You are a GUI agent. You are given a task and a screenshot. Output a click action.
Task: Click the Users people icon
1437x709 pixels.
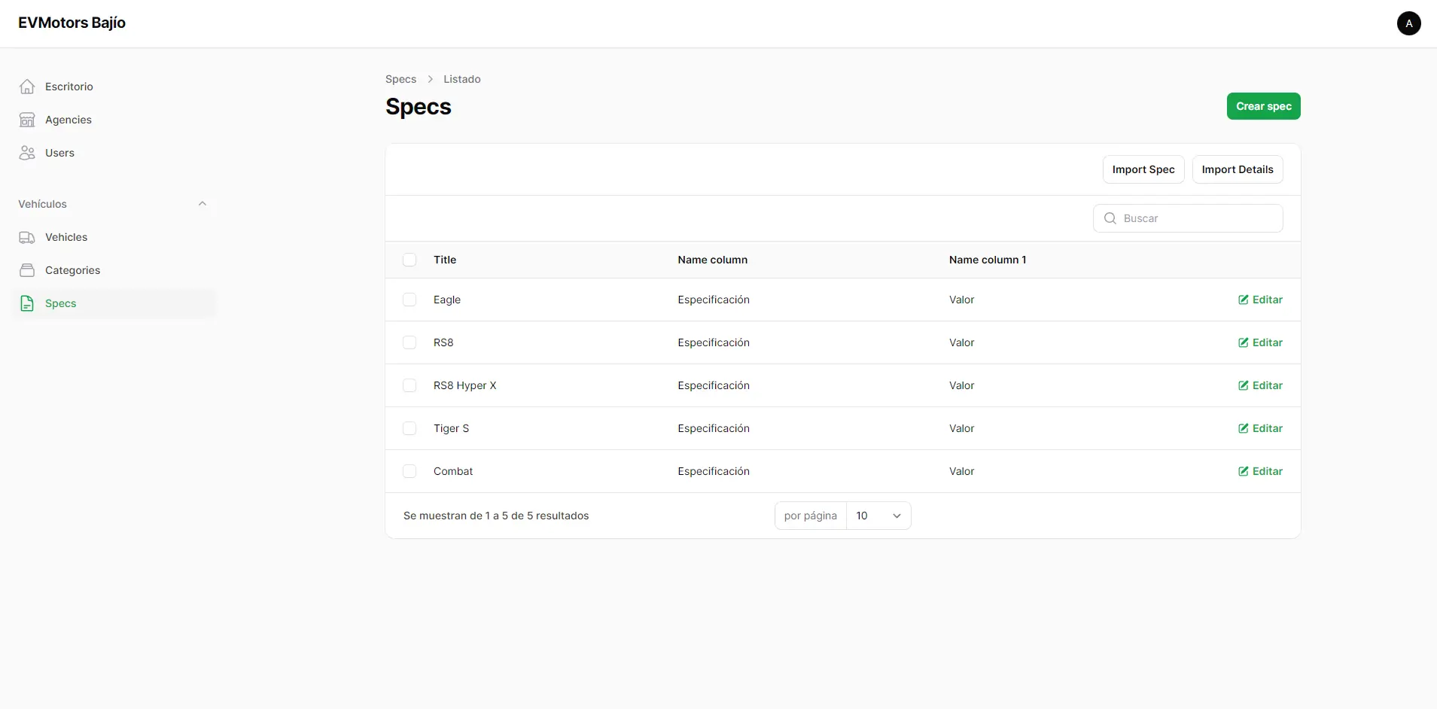[x=27, y=153]
